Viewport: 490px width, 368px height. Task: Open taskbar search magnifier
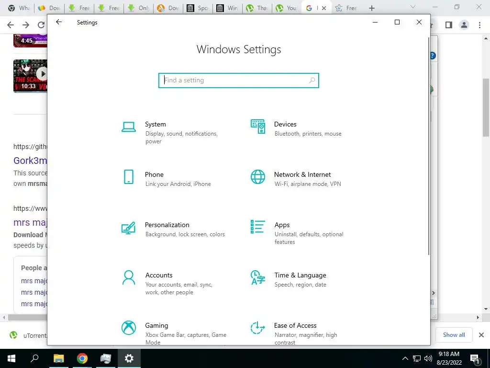34,358
